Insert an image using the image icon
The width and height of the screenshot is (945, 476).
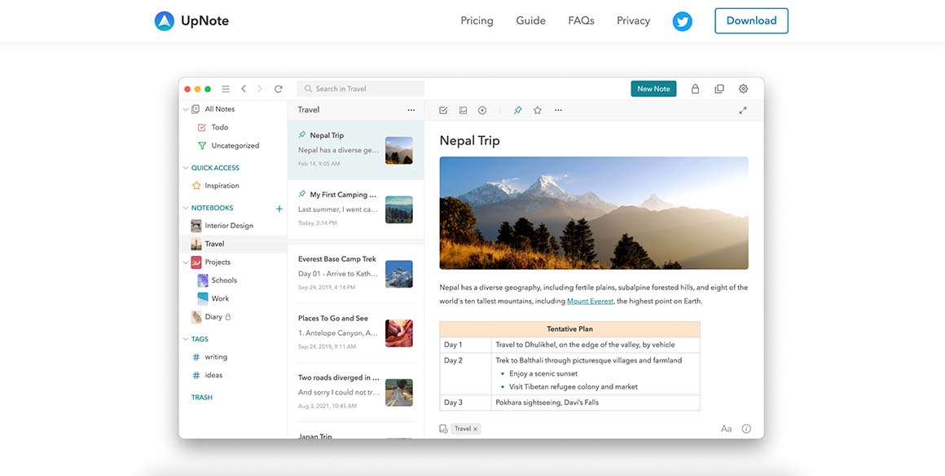click(x=463, y=110)
